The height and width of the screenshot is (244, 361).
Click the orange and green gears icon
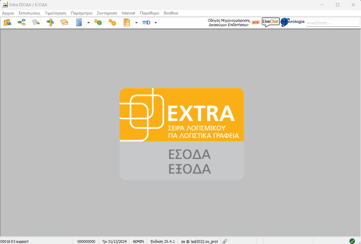(98, 23)
